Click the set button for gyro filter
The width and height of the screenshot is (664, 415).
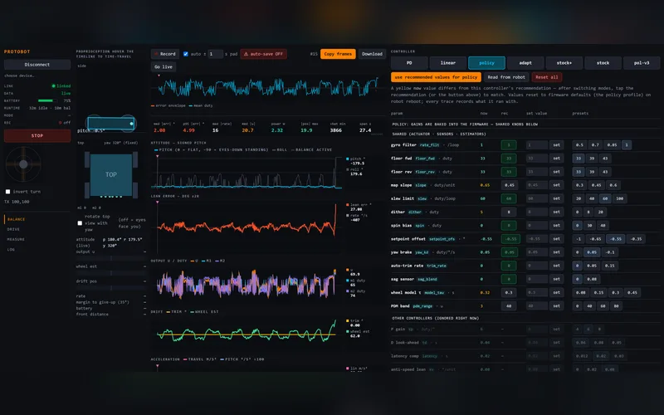pos(556,144)
